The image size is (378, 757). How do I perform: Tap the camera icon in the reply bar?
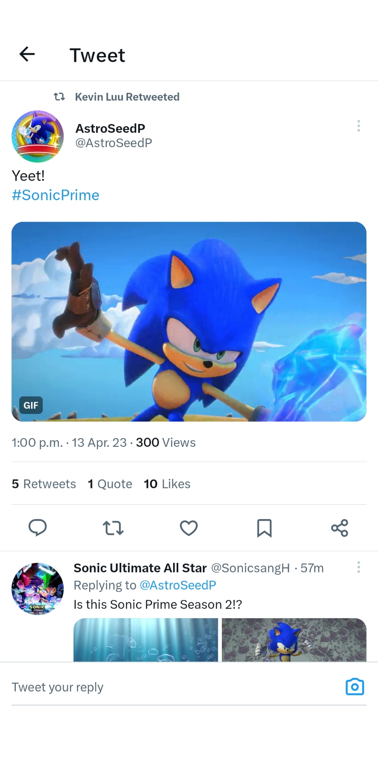point(355,686)
